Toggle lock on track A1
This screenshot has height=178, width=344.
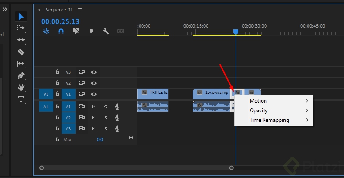(57, 107)
